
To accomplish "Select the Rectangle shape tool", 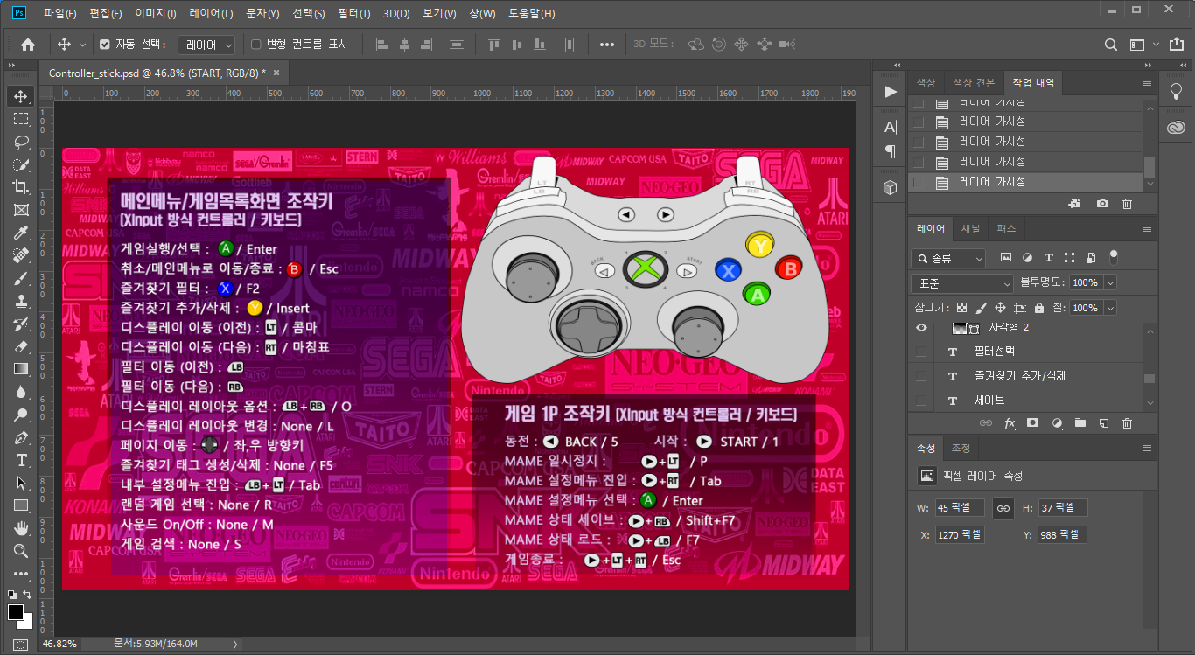I will pyautogui.click(x=20, y=505).
